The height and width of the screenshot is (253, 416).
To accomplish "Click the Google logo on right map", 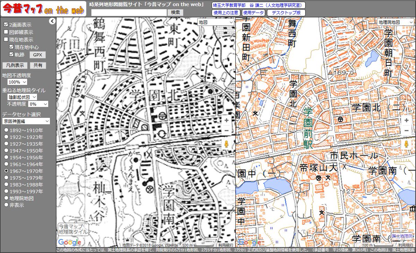I will pos(249,242).
